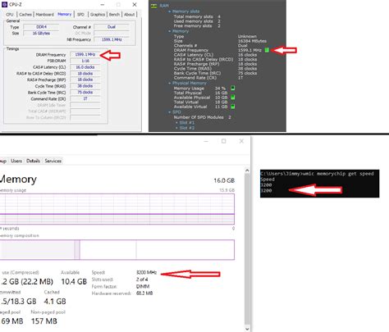Maximize the Task Manager window

tap(224, 141)
